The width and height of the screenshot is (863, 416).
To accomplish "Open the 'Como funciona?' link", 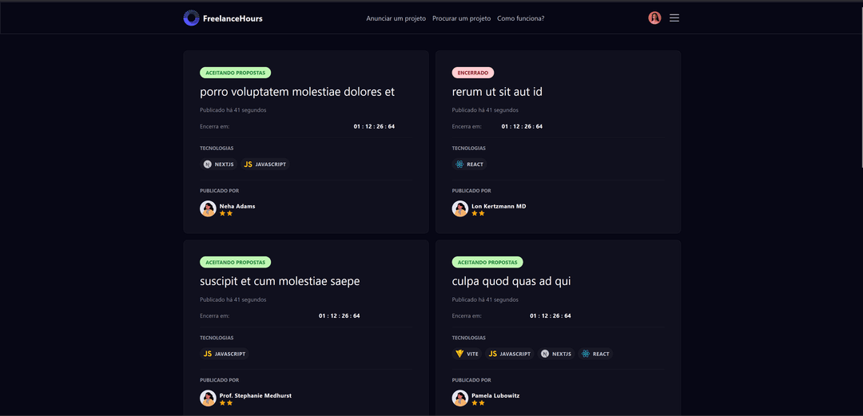I will click(520, 18).
